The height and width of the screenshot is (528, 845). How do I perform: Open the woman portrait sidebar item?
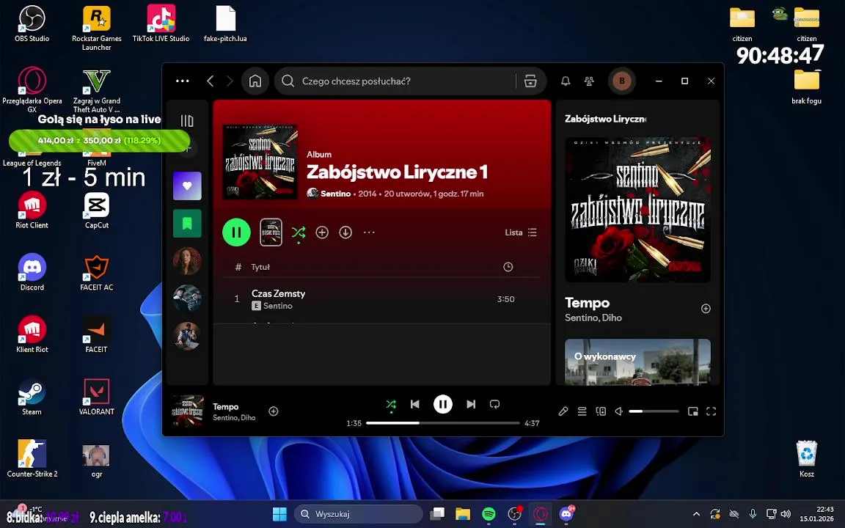coord(187,261)
